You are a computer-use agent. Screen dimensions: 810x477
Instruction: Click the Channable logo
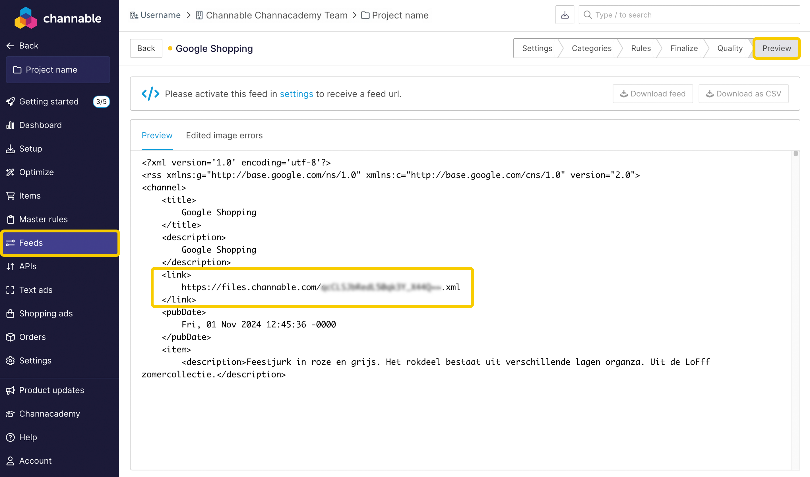tap(58, 18)
